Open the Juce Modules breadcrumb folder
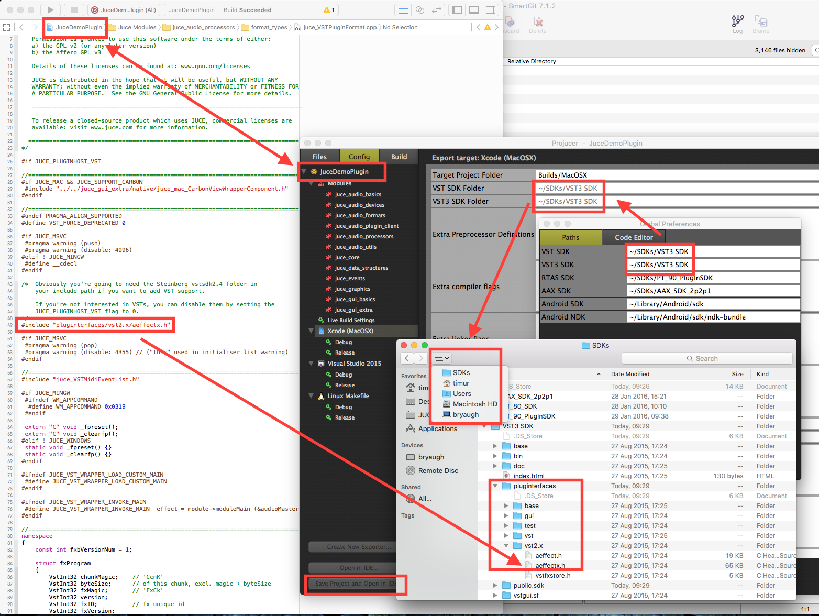 point(132,27)
